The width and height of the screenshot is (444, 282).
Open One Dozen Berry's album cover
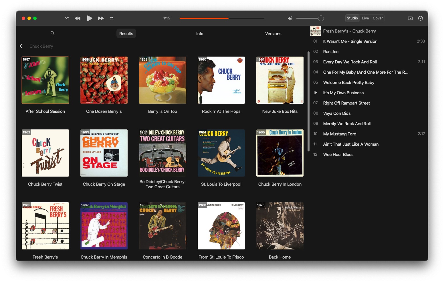click(104, 80)
